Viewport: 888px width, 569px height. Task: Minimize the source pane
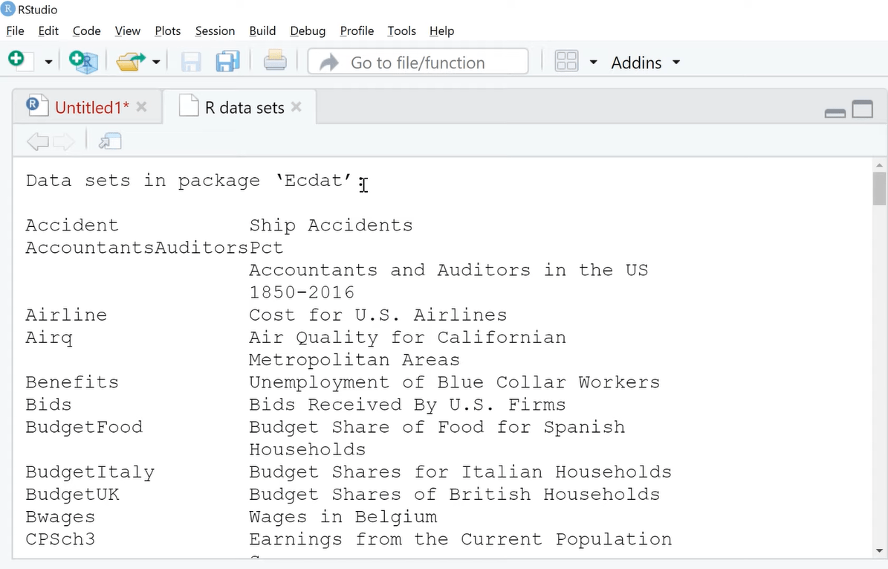pyautogui.click(x=834, y=113)
